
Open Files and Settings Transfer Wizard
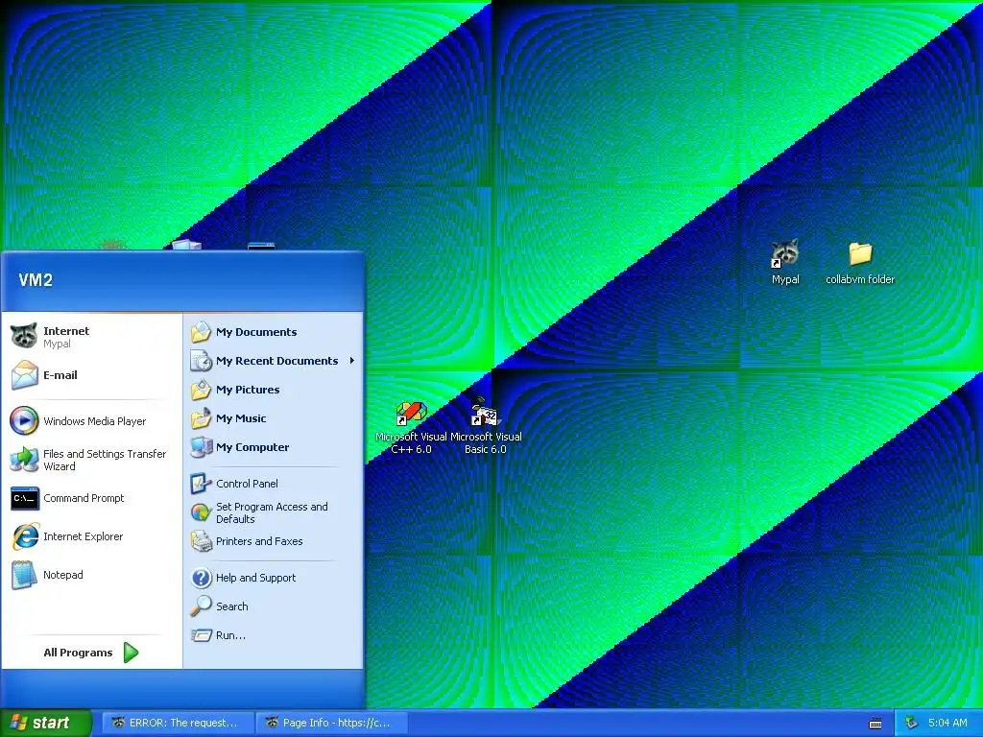(91, 460)
